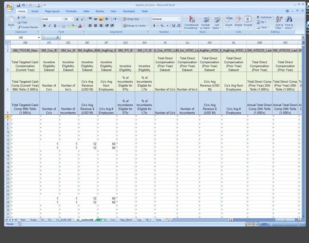The width and height of the screenshot is (309, 243).
Task: Open the Map_Blend worksheet tab
Action: click(126, 220)
